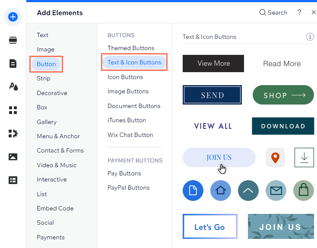Open the Pages document icon in sidebar
The width and height of the screenshot is (317, 248).
(13, 64)
